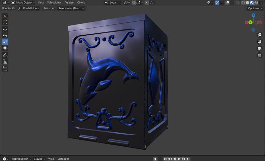The width and height of the screenshot is (265, 161).
Task: Open the editor type menu icon
Action: pos(6,3)
